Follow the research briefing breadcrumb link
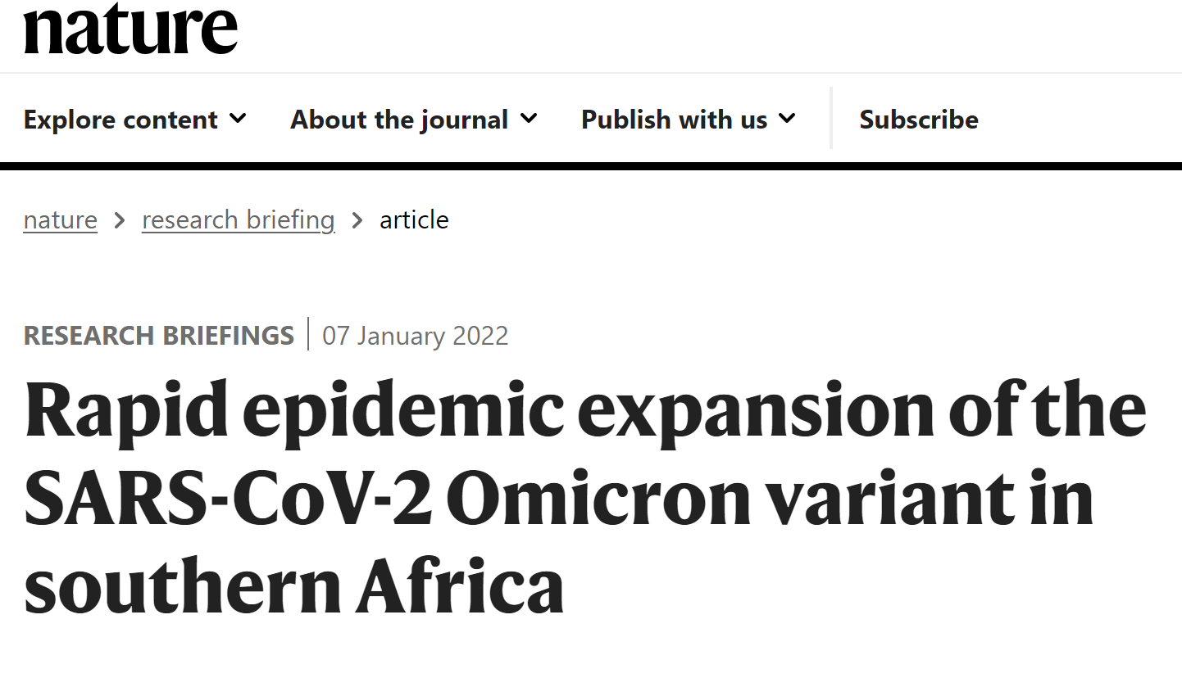This screenshot has height=678, width=1182. click(x=239, y=219)
